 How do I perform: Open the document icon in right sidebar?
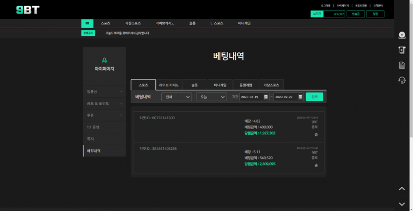(x=402, y=65)
